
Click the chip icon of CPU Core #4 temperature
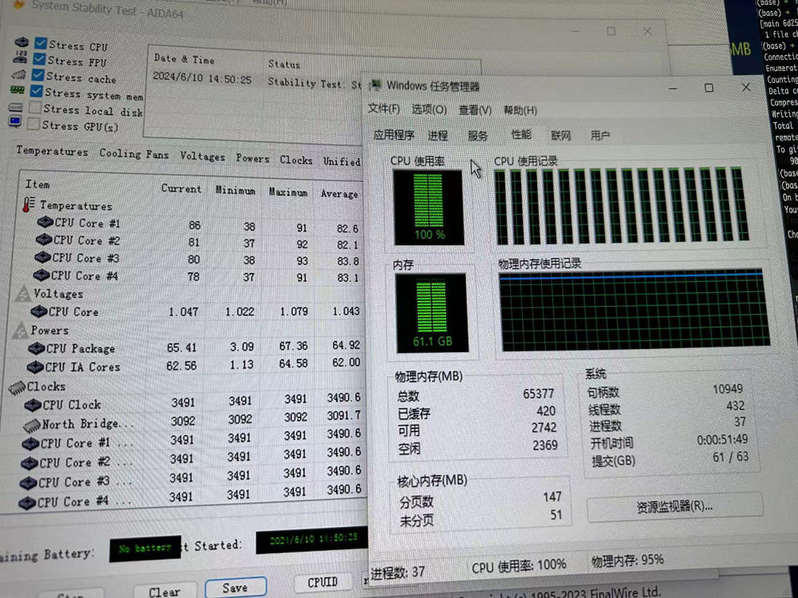tap(41, 275)
